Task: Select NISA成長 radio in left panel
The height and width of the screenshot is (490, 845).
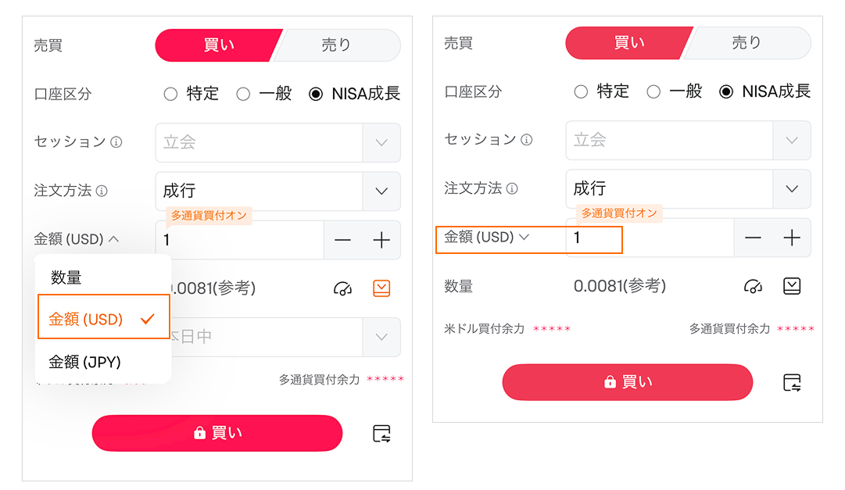Action: click(316, 94)
